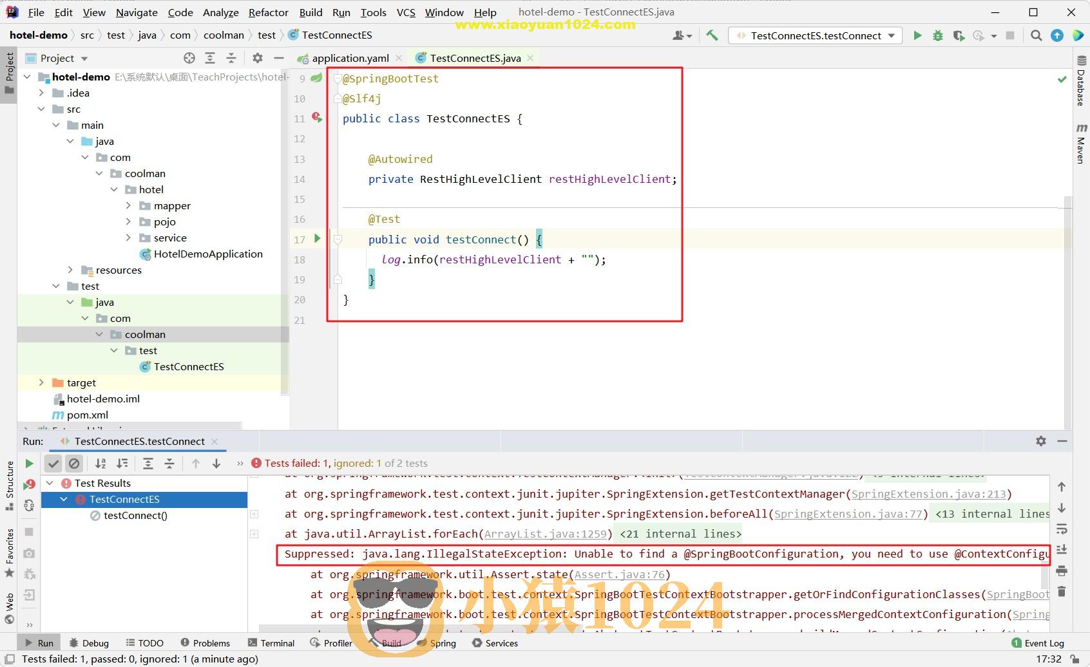This screenshot has width=1090, height=667.
Task: Toggle visibility of ignored tests
Action: (75, 463)
